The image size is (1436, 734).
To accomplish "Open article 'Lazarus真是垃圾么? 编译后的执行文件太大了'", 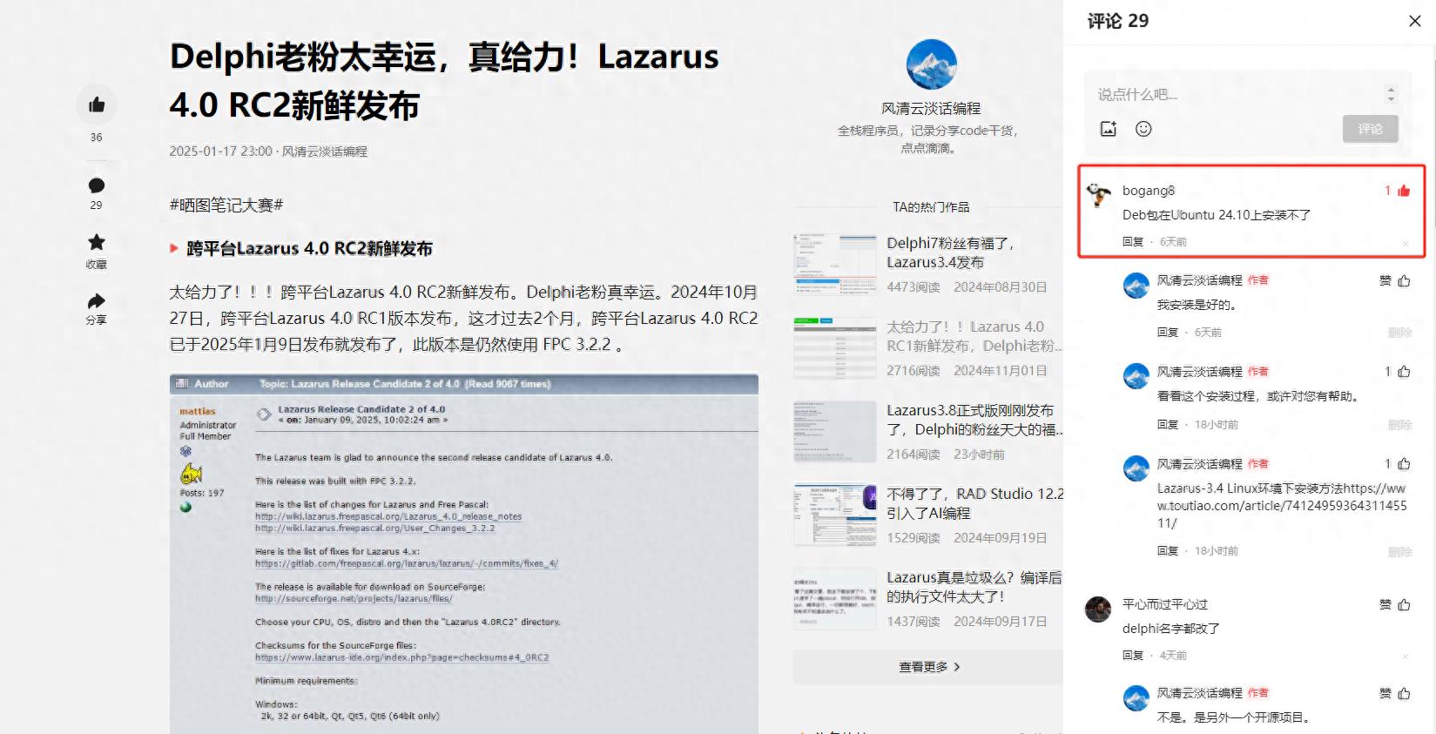I will click(974, 587).
